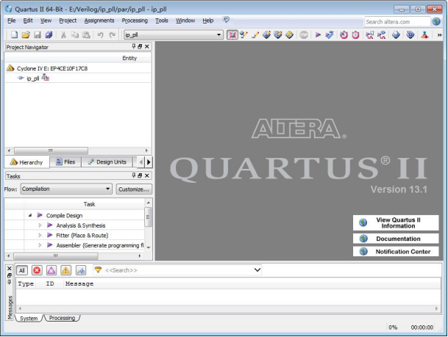This screenshot has width=448, height=337.
Task: Start Compilation with purple play icon
Action: click(318, 35)
